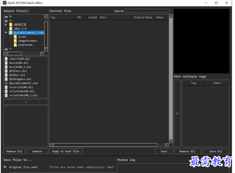The width and height of the screenshot is (235, 173).
Task: Collapse the QuickDicomEdit_v202 folder
Action: (x=6, y=33)
